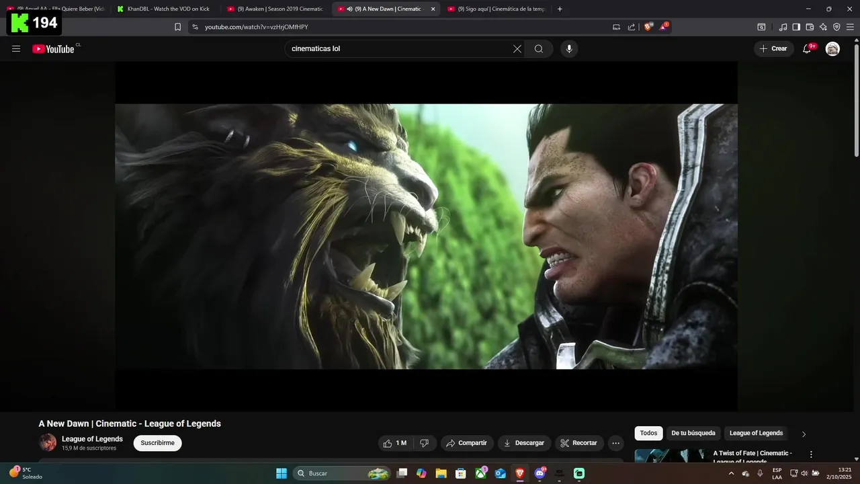
Task: View site information icon in address bar
Action: (x=195, y=27)
